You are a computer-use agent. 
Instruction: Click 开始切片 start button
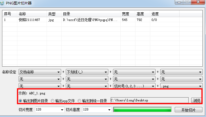189,110
